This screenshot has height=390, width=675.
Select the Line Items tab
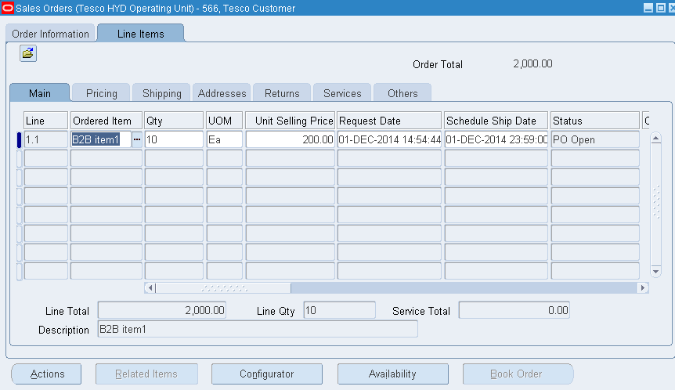141,34
